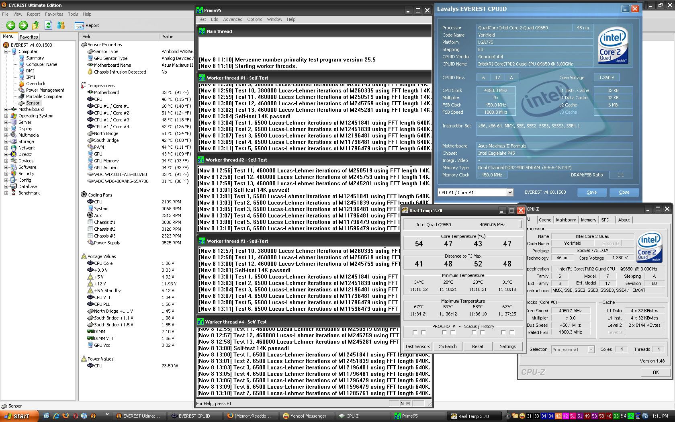This screenshot has width=675, height=422.
Task: Click the Intel Core 2 logo in CPU-Z
Action: [649, 248]
